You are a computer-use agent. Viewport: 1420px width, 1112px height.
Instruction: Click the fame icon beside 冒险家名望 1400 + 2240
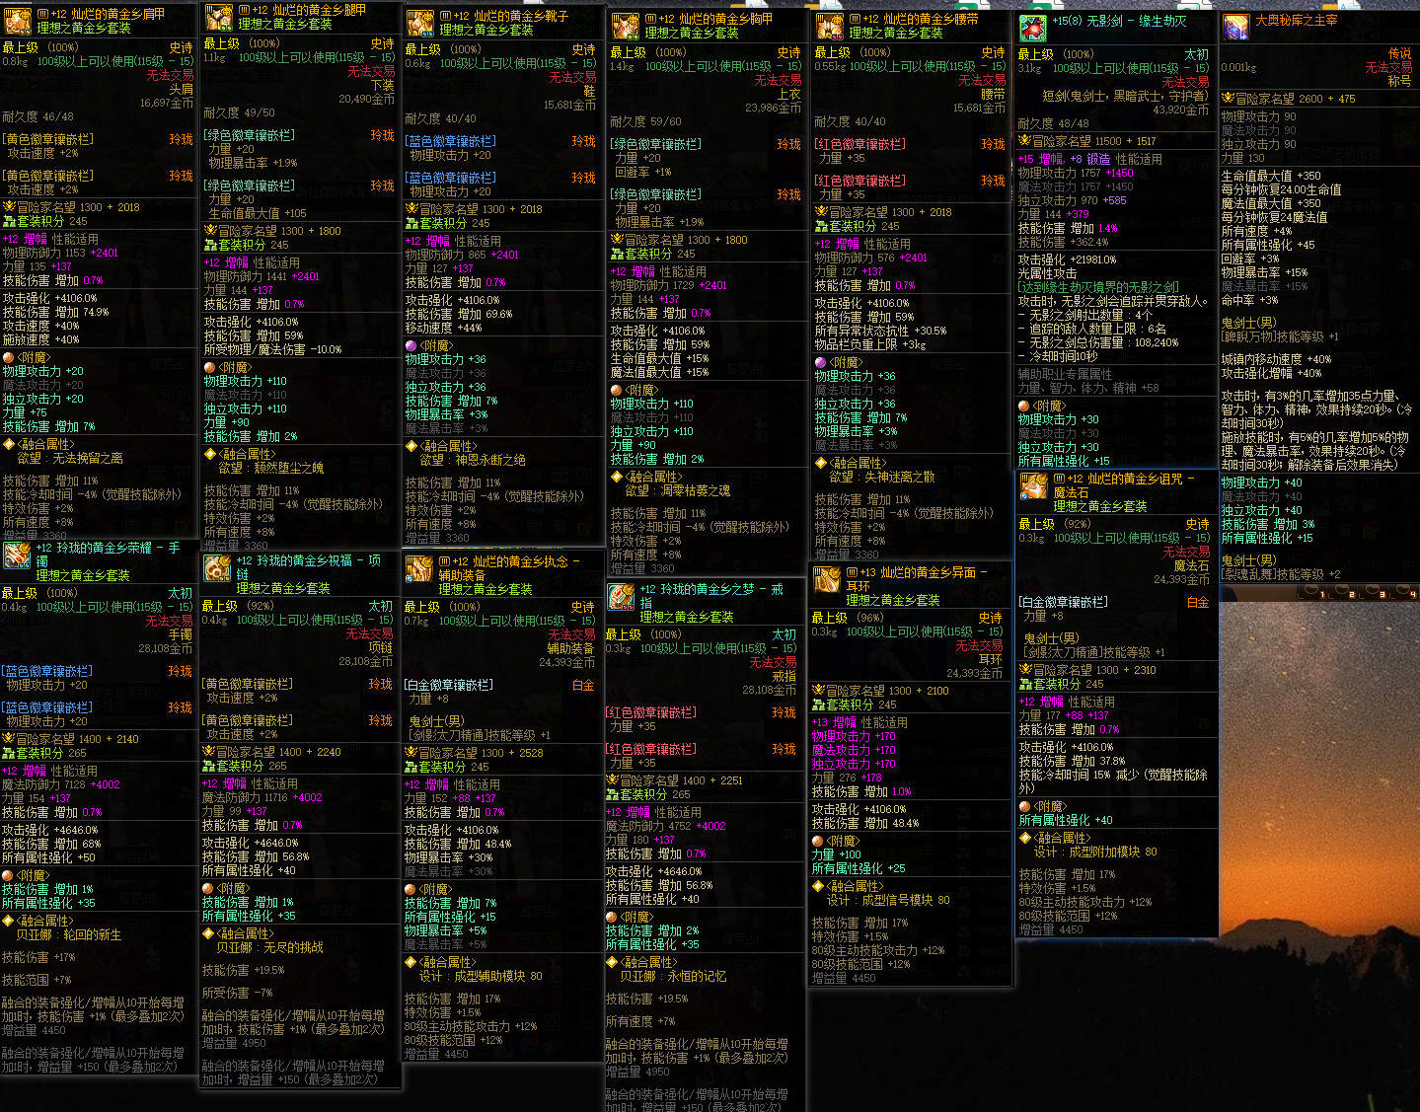pyautogui.click(x=208, y=752)
